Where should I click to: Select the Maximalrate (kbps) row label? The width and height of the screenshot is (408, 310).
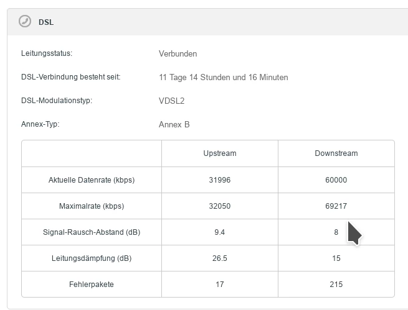92,206
